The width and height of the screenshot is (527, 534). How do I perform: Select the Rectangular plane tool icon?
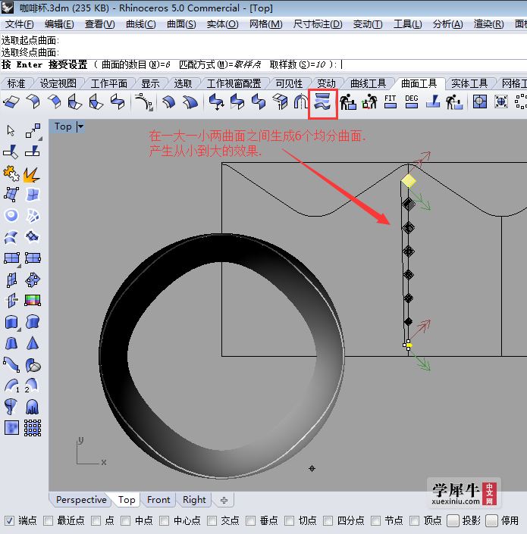(x=11, y=258)
